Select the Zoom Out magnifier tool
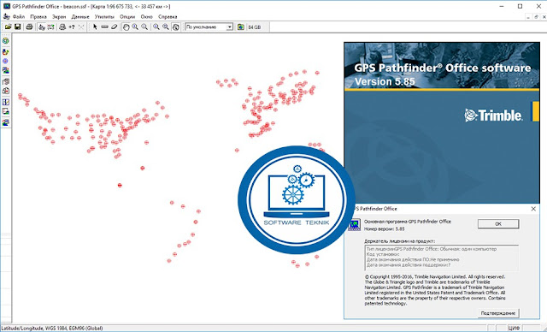547x332 pixels. pos(144,27)
